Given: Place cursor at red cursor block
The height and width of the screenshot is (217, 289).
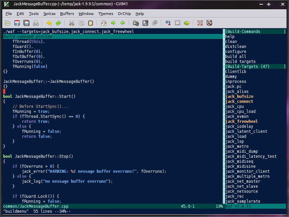Looking at the screenshot, I should tap(4, 92).
